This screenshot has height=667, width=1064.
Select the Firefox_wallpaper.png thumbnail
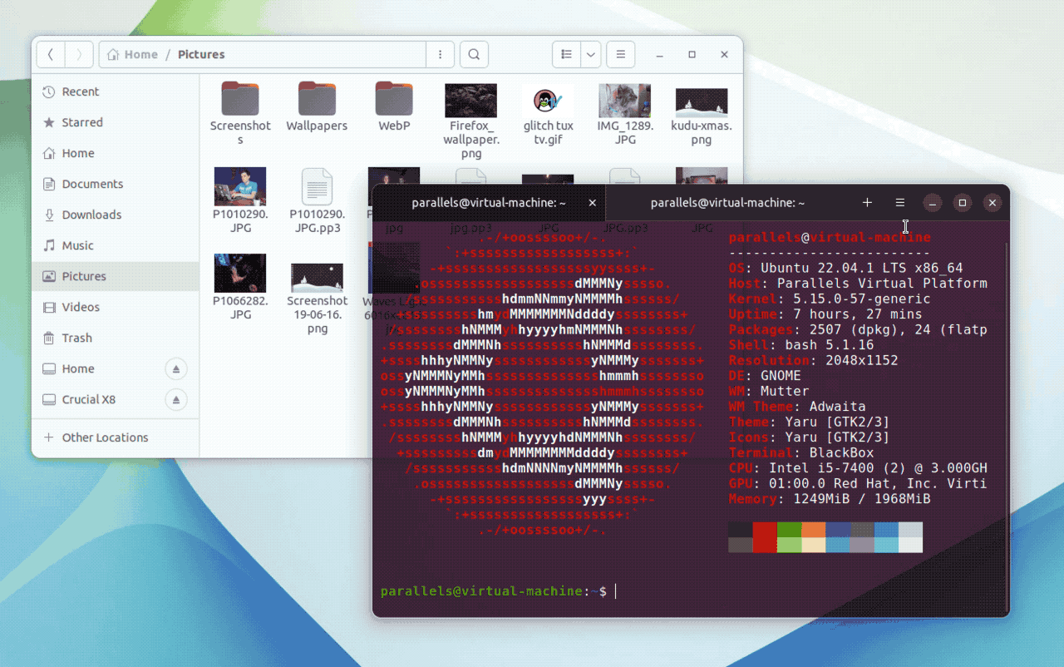[x=471, y=101]
